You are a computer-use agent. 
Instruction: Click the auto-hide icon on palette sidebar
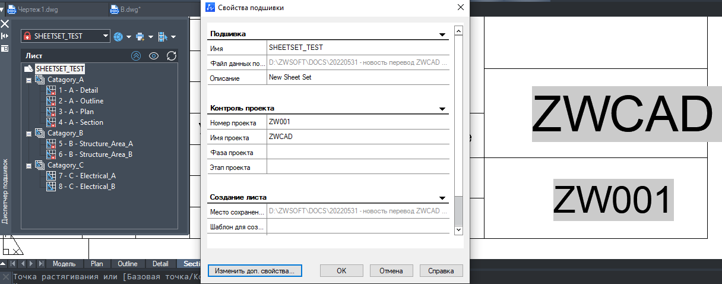tap(5, 36)
